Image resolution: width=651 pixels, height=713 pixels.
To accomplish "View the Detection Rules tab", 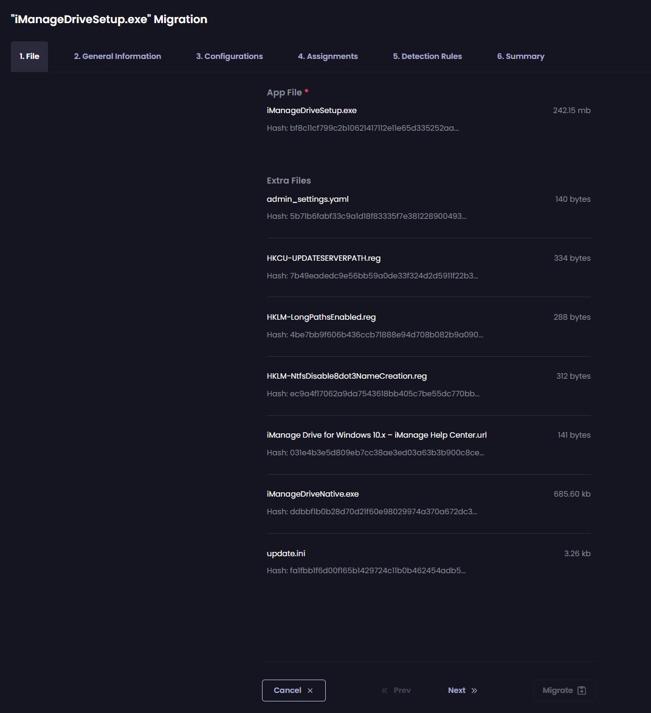I will [427, 56].
